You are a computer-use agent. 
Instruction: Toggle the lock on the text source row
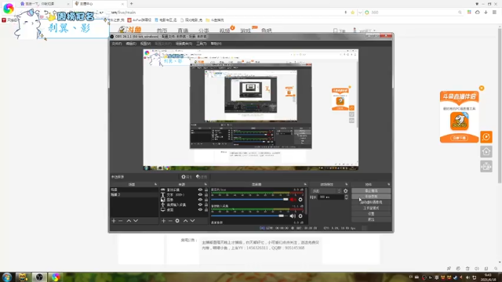click(x=206, y=195)
